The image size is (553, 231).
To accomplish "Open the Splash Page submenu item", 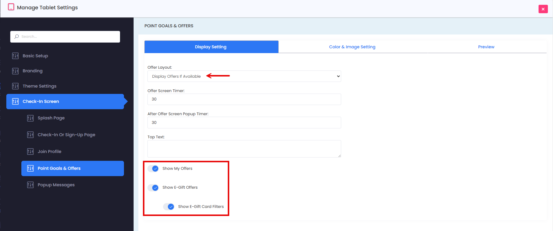I will click(x=51, y=118).
